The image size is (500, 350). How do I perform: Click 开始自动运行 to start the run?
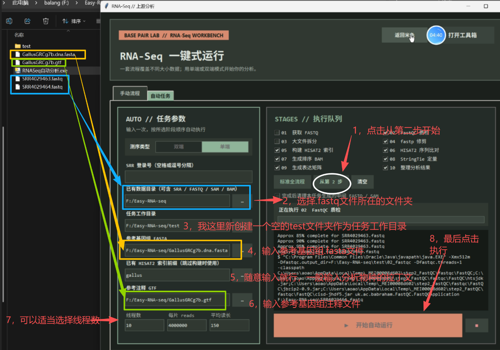click(x=368, y=326)
